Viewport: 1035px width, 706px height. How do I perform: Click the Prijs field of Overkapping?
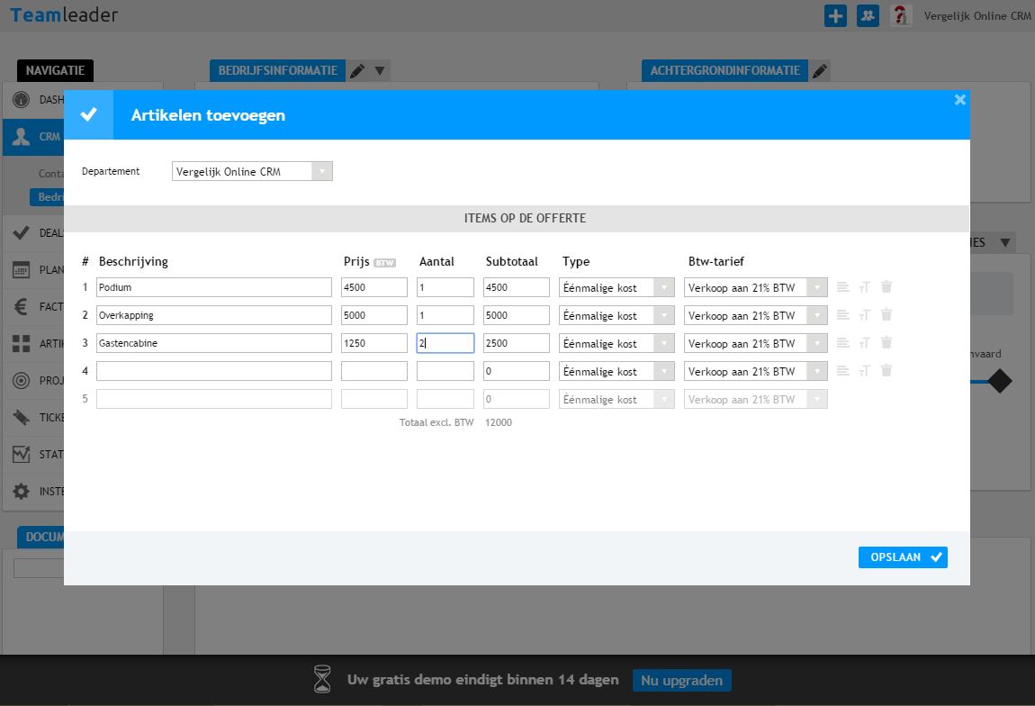pyautogui.click(x=373, y=315)
